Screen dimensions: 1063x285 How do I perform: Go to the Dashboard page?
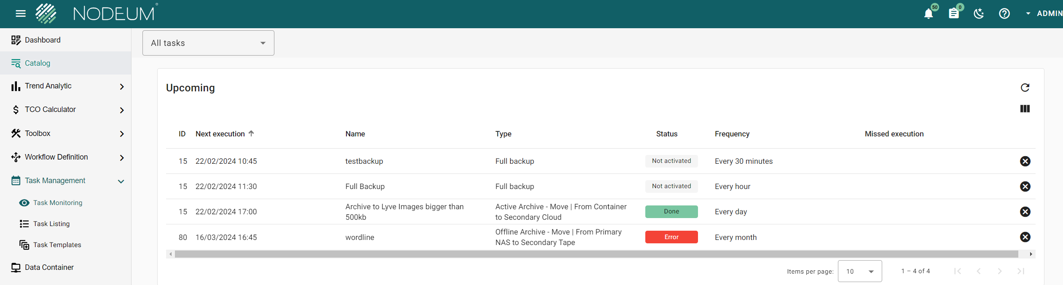point(43,40)
